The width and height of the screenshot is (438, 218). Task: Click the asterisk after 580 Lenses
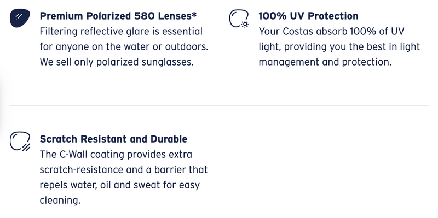[194, 15]
